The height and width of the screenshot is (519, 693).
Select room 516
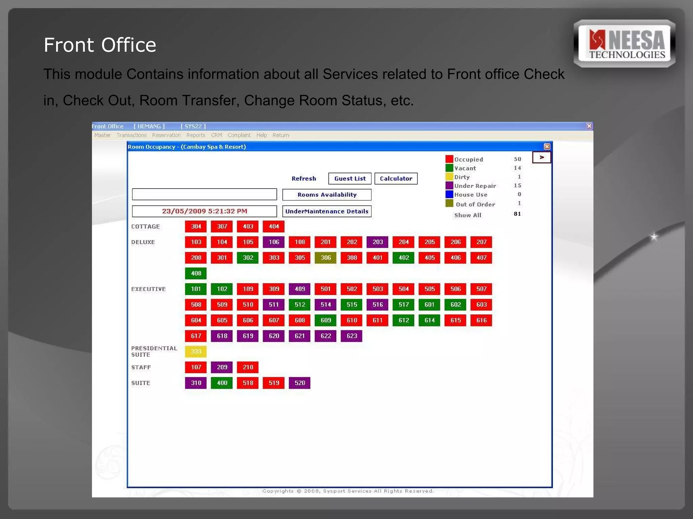pos(378,305)
